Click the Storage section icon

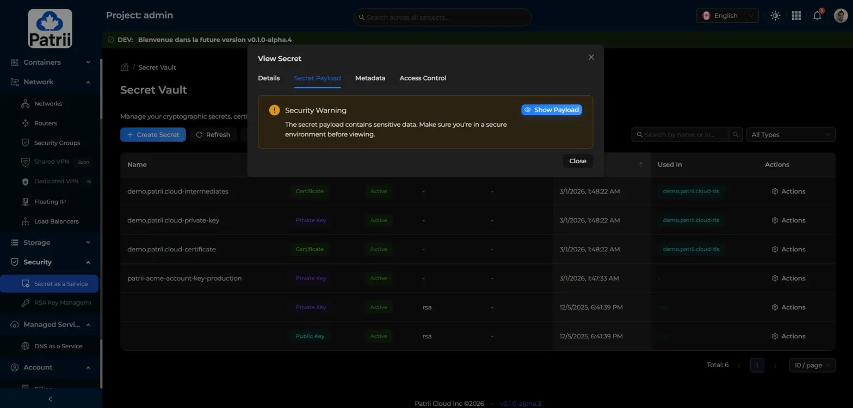(x=15, y=242)
